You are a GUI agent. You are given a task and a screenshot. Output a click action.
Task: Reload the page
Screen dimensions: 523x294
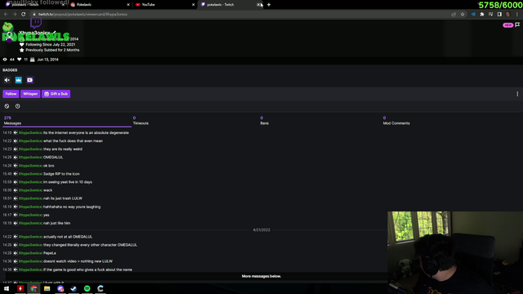tap(24, 15)
